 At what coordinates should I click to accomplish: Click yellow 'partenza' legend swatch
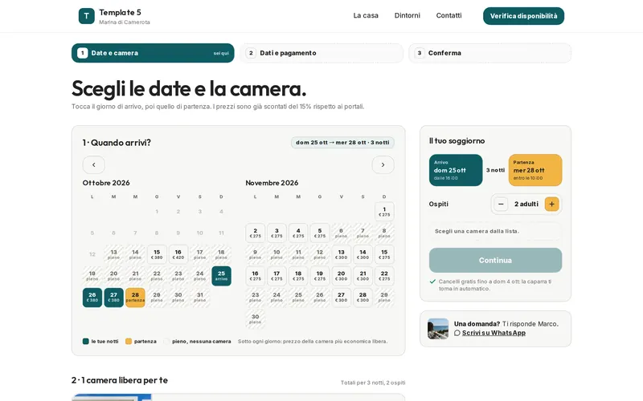(129, 342)
